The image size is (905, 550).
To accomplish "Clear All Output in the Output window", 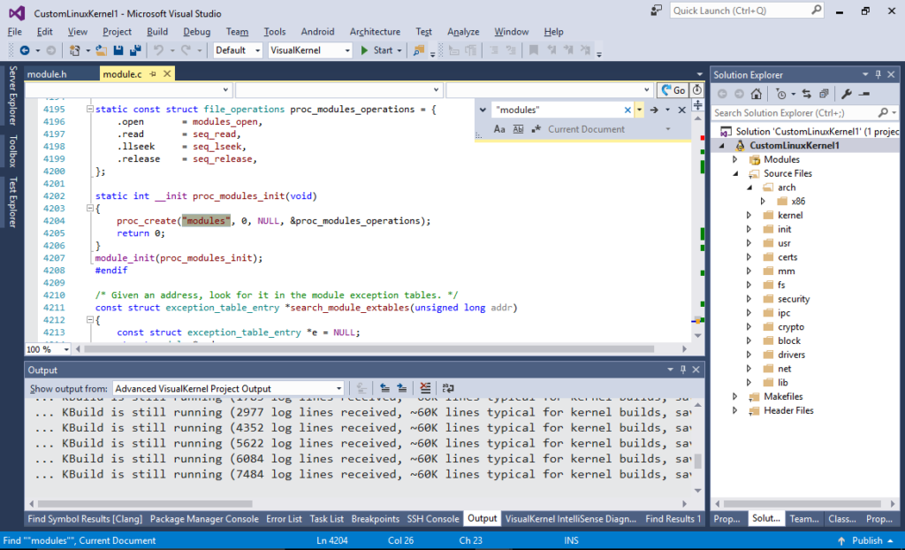I will tap(424, 388).
